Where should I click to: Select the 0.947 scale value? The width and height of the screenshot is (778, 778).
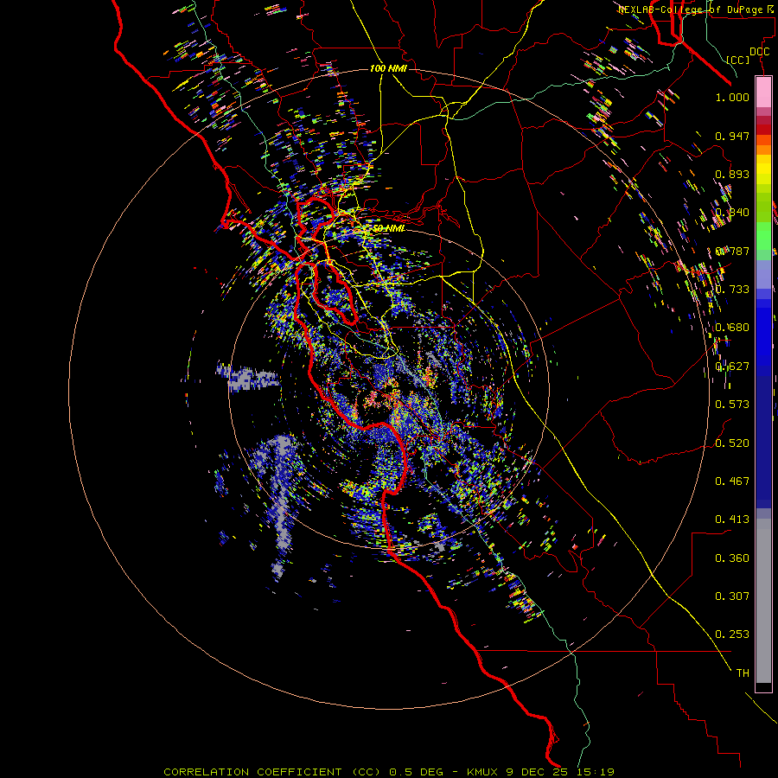pos(732,136)
